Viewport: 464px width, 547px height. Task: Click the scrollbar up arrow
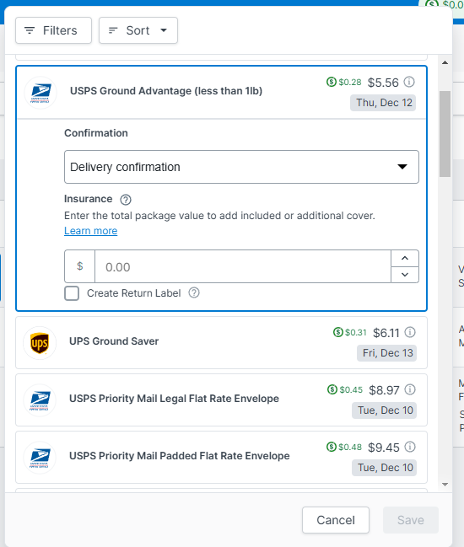pos(445,63)
